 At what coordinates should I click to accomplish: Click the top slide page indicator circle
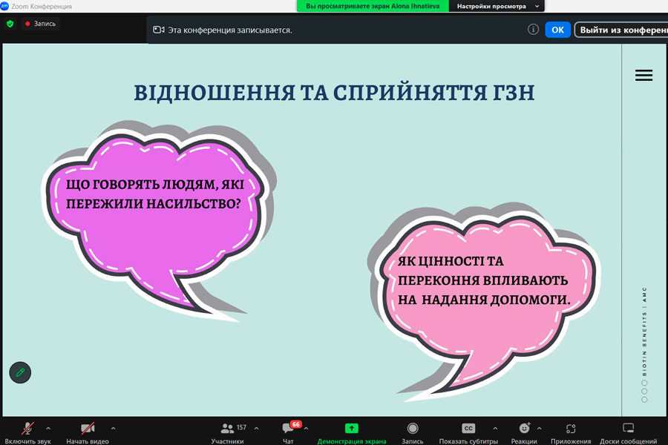[644, 383]
